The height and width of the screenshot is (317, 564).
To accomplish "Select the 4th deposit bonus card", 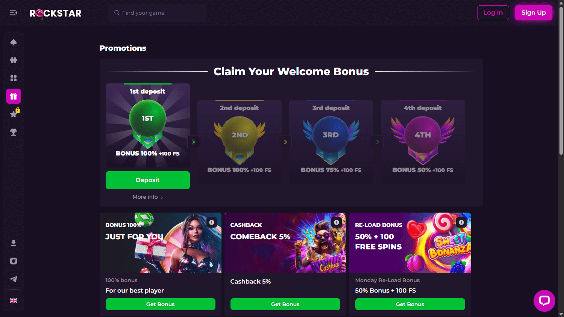I will tap(423, 142).
